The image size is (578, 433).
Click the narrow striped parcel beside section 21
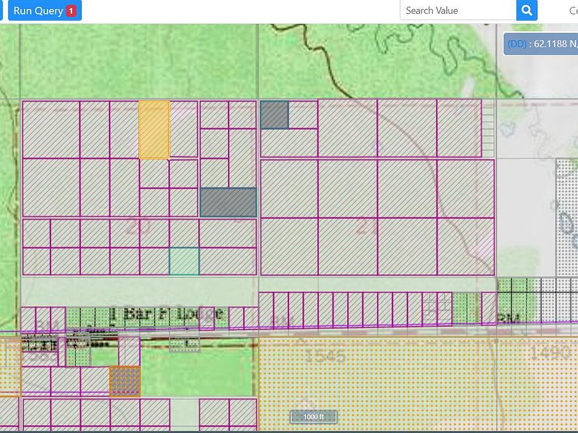tap(488, 129)
